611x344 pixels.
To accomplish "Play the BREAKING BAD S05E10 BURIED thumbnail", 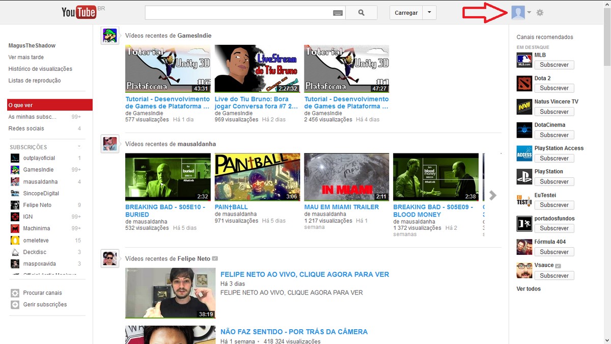I will (x=168, y=176).
